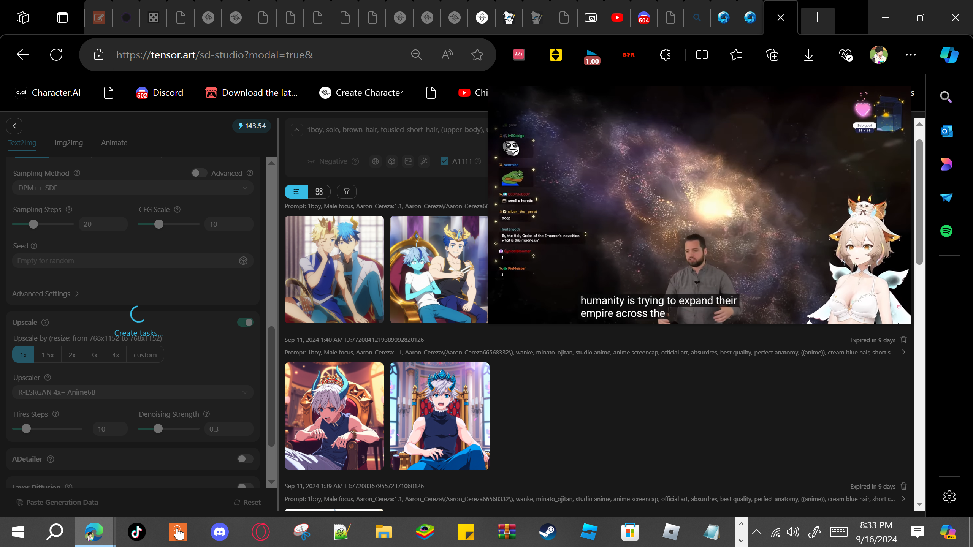Open the Discord bookmark
The width and height of the screenshot is (973, 547).
click(x=160, y=93)
